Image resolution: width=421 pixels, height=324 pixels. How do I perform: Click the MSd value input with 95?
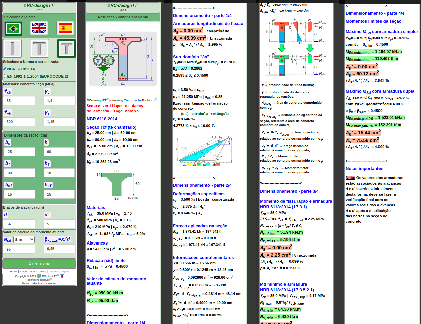click(x=19, y=249)
